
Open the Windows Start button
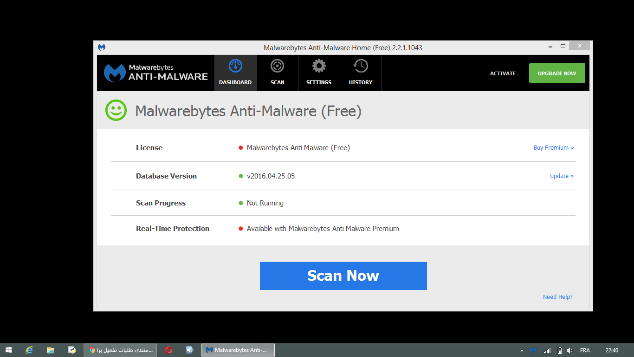tap(8, 350)
